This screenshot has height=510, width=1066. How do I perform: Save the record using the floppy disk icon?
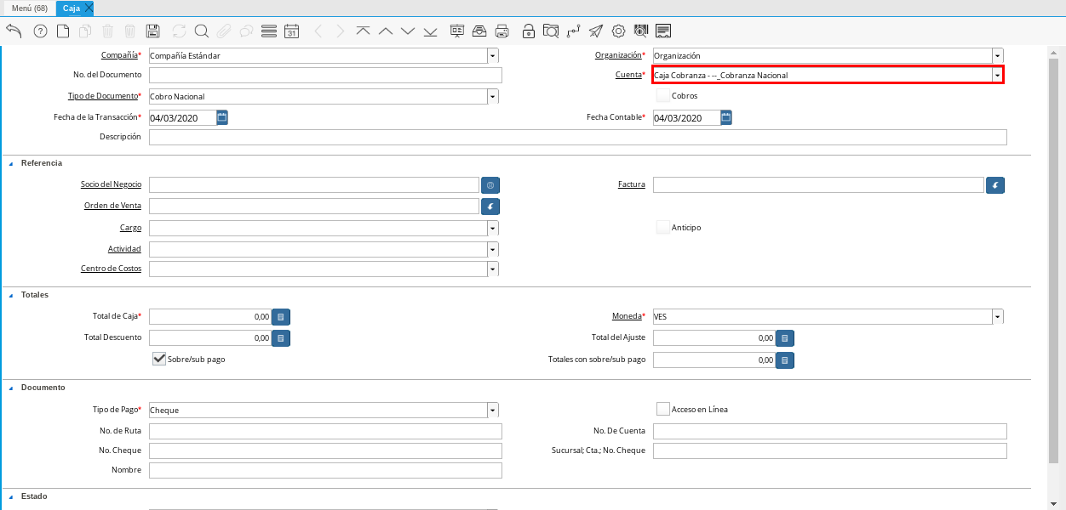(153, 31)
